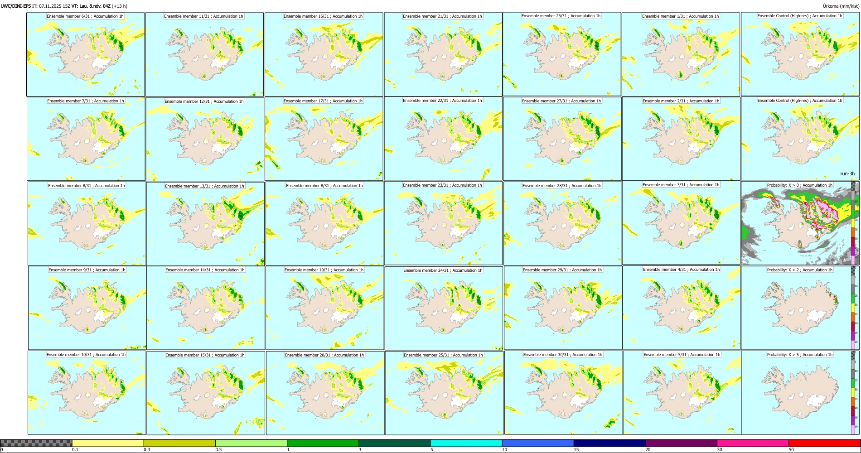Select the Ensemble member 16/31 map

point(324,54)
